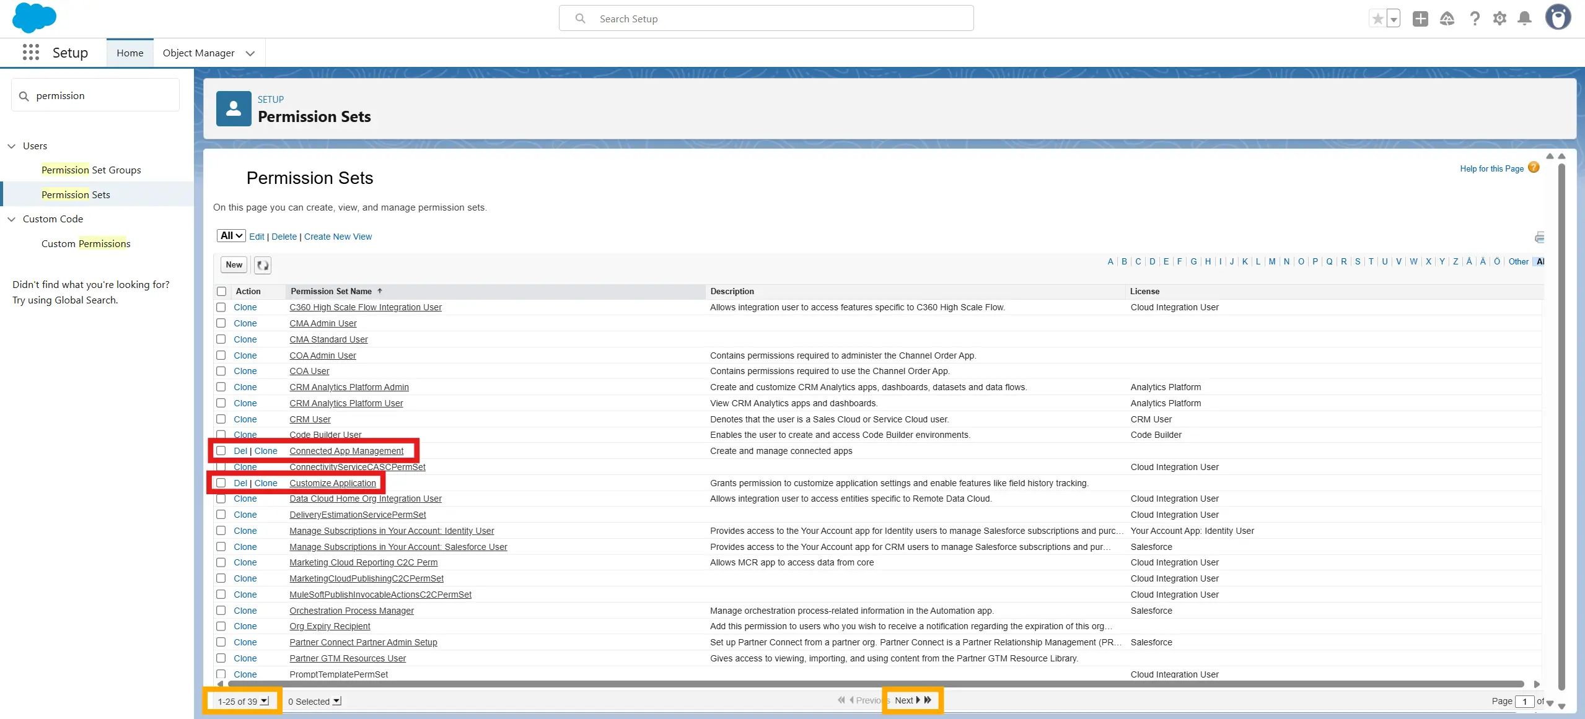Screen dimensions: 1585x719
Task: Click the refresh list button
Action: (263, 265)
